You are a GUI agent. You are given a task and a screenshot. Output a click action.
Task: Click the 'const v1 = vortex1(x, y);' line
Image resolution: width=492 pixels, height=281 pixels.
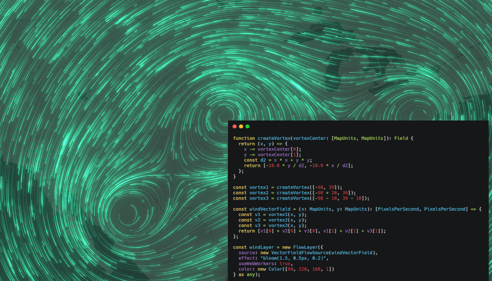pos(273,215)
